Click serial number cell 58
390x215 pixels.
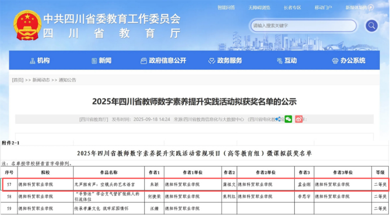pyautogui.click(x=9, y=196)
